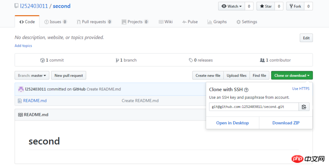Click the watchers count next to Watch
The image size is (329, 167).
[x=249, y=6]
